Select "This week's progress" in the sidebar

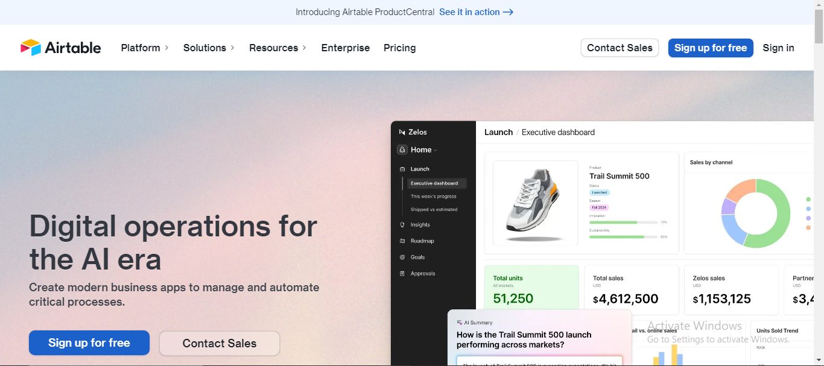434,197
